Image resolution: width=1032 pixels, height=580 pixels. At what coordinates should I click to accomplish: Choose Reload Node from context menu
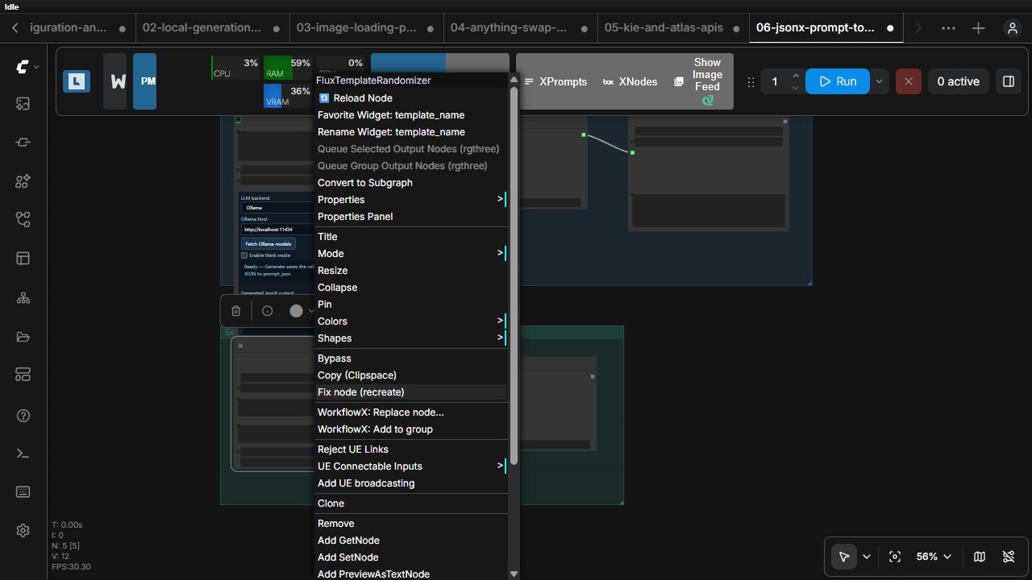click(411, 98)
